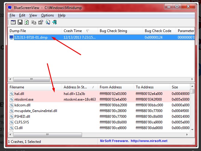
Task: Click ntoskrnl.exe+18c463 stack address cell
Action: pos(80,99)
